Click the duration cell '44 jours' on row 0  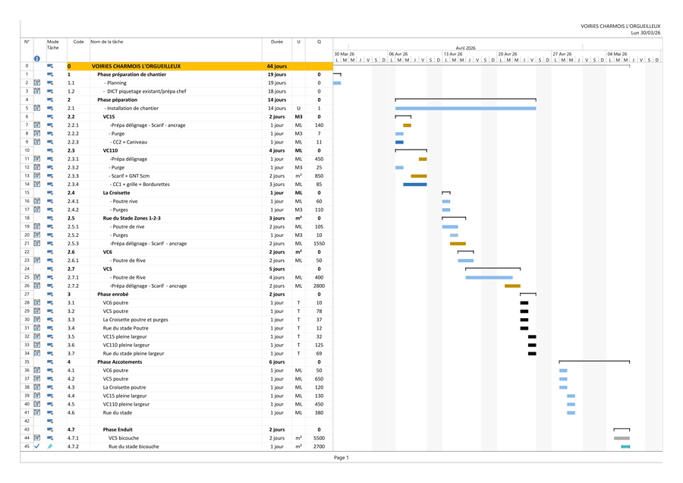[x=277, y=66]
